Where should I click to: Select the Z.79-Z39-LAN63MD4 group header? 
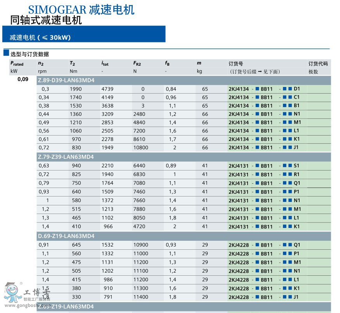click(x=66, y=157)
